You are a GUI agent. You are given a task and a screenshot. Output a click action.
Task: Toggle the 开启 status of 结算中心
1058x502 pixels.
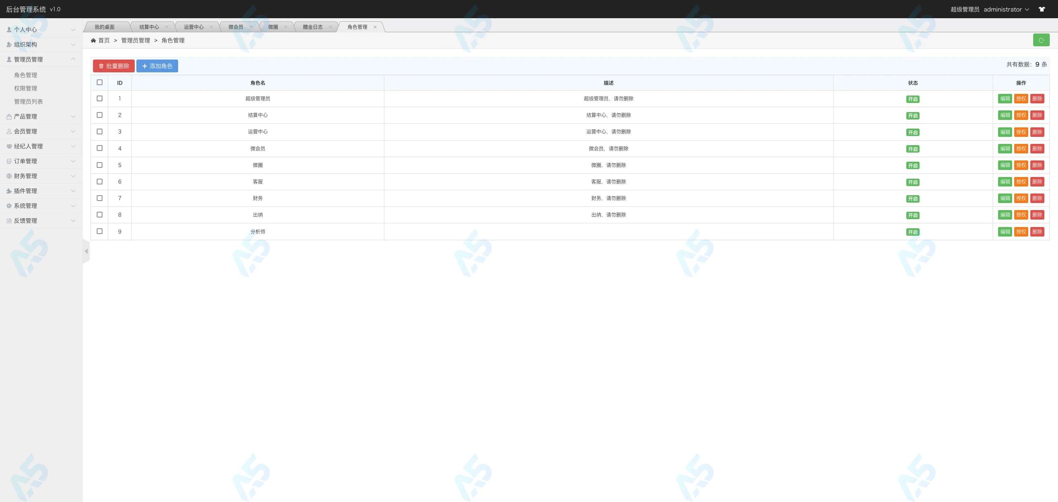tap(913, 116)
